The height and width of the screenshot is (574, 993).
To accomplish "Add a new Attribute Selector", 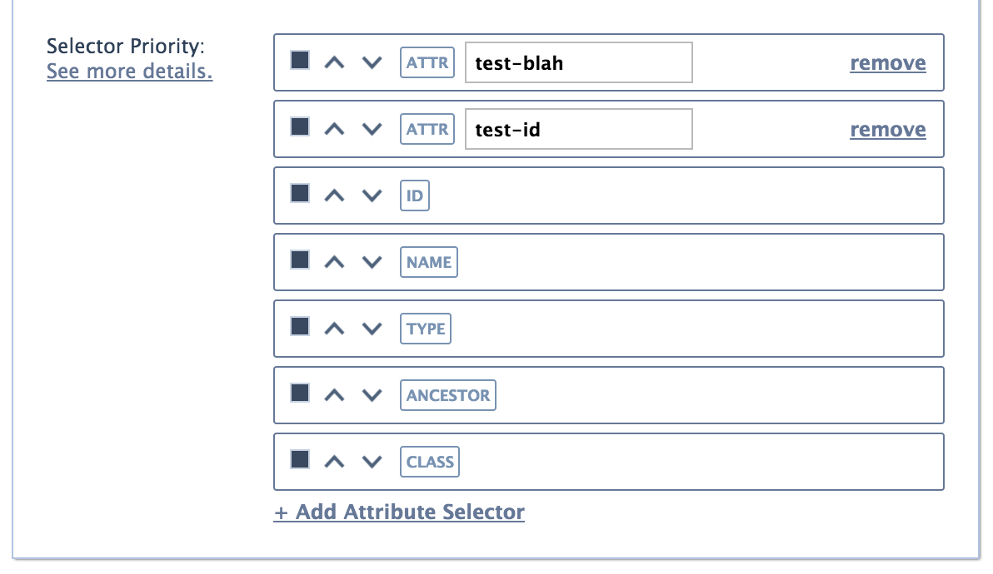I will tap(399, 512).
